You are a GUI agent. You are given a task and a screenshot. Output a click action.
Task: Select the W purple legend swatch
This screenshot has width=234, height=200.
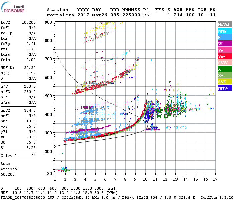(225, 44)
